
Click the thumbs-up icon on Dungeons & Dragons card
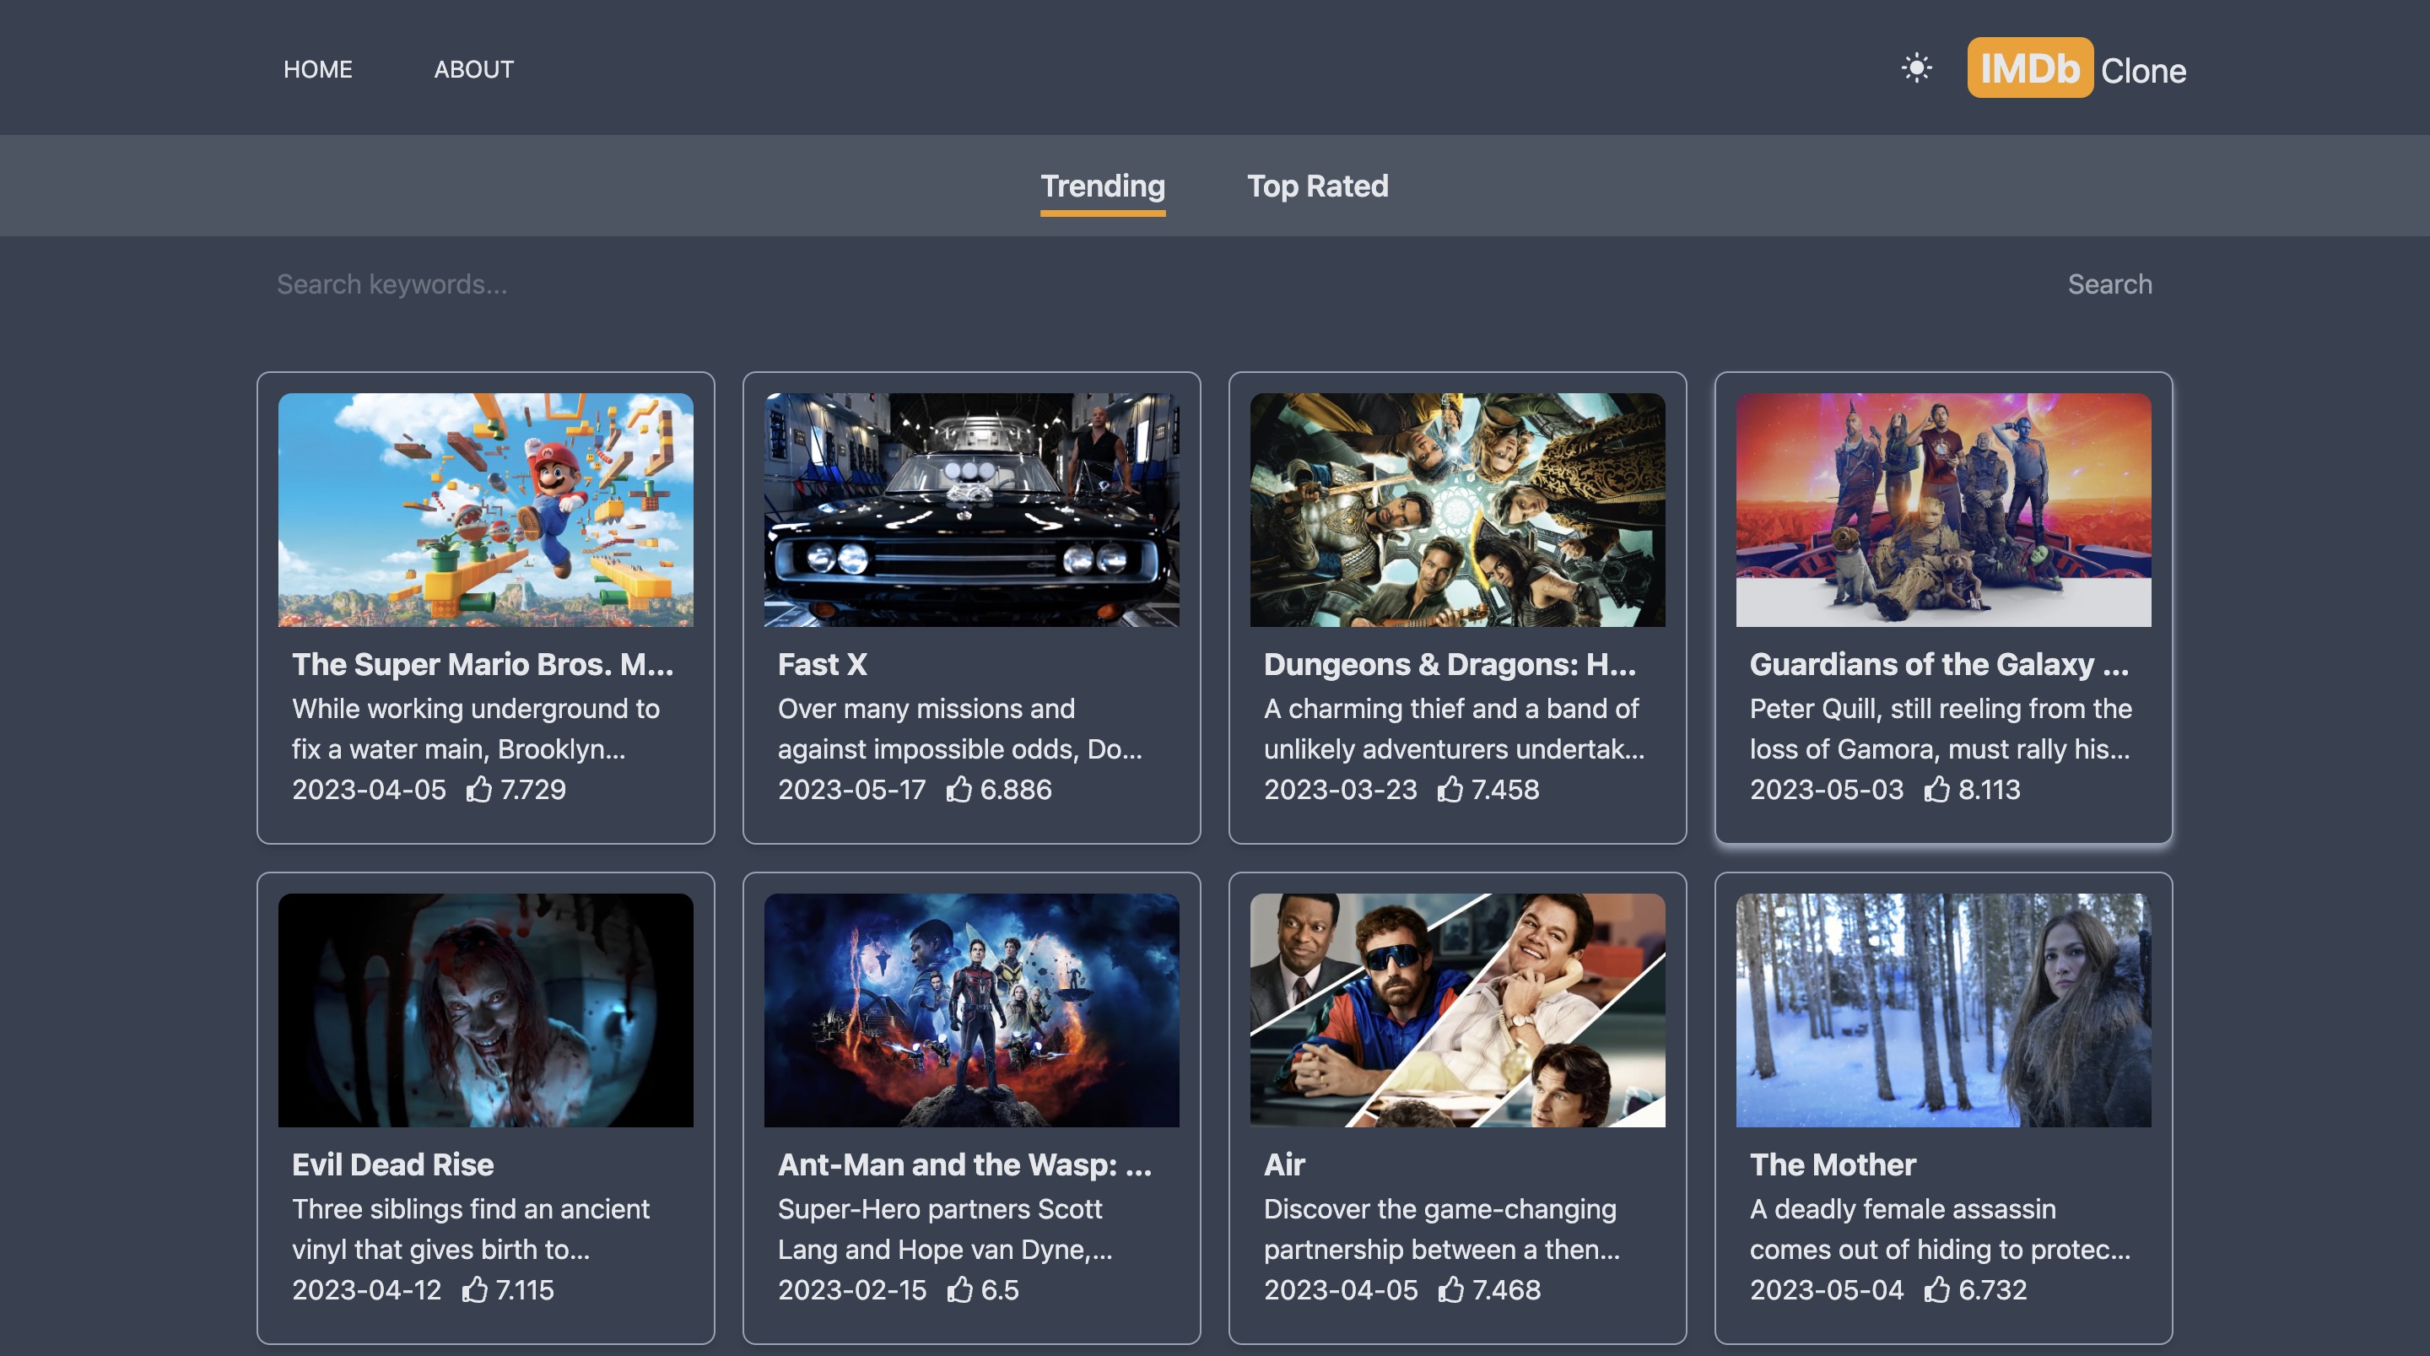pyautogui.click(x=1451, y=789)
